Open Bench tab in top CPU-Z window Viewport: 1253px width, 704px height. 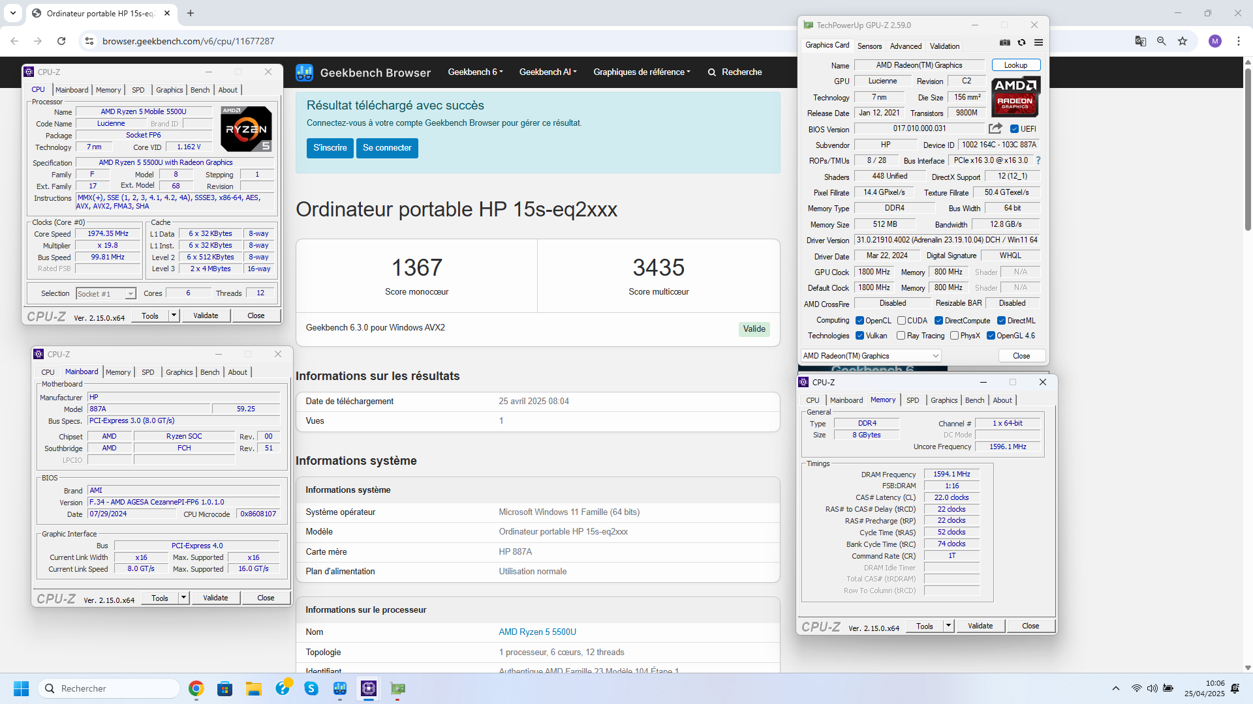pos(200,90)
